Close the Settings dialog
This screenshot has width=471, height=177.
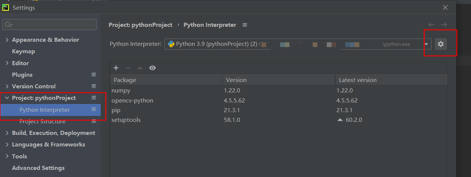point(445,7)
